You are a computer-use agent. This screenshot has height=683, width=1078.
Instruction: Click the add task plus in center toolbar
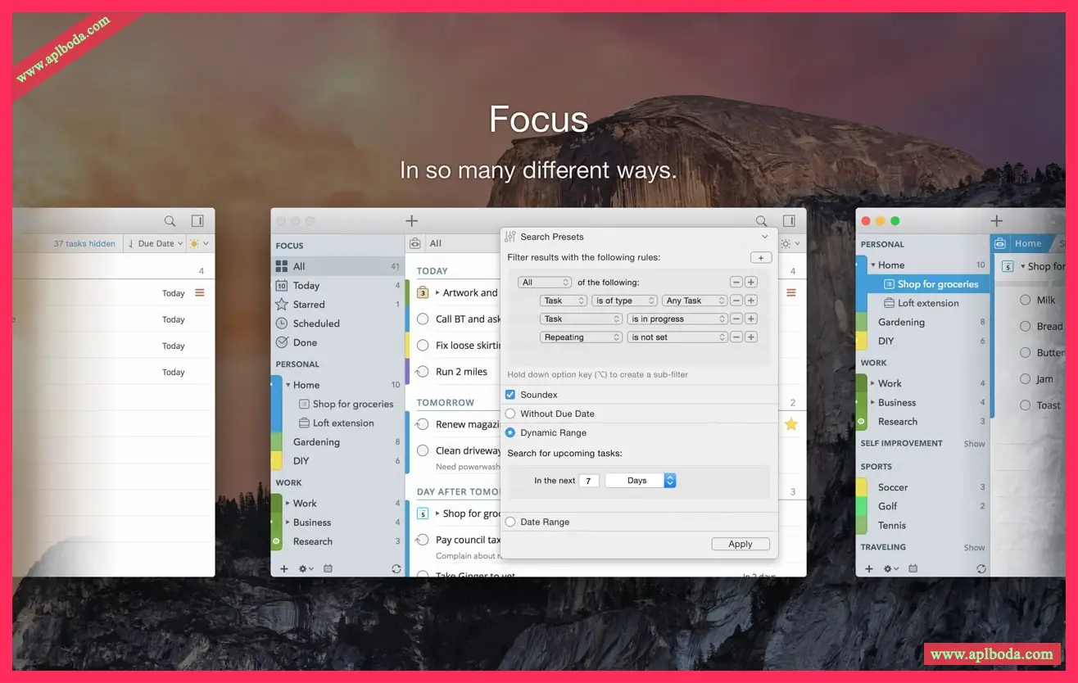[411, 221]
